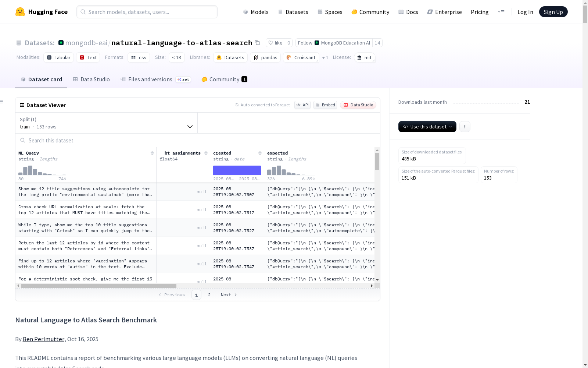Viewport: 588px width, 368px height.
Task: Select the row starting "Return the last 12 articles"
Action: 195,246
